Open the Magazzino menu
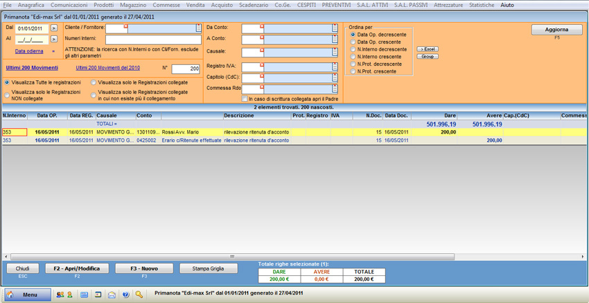This screenshot has height=303, width=589. click(133, 5)
